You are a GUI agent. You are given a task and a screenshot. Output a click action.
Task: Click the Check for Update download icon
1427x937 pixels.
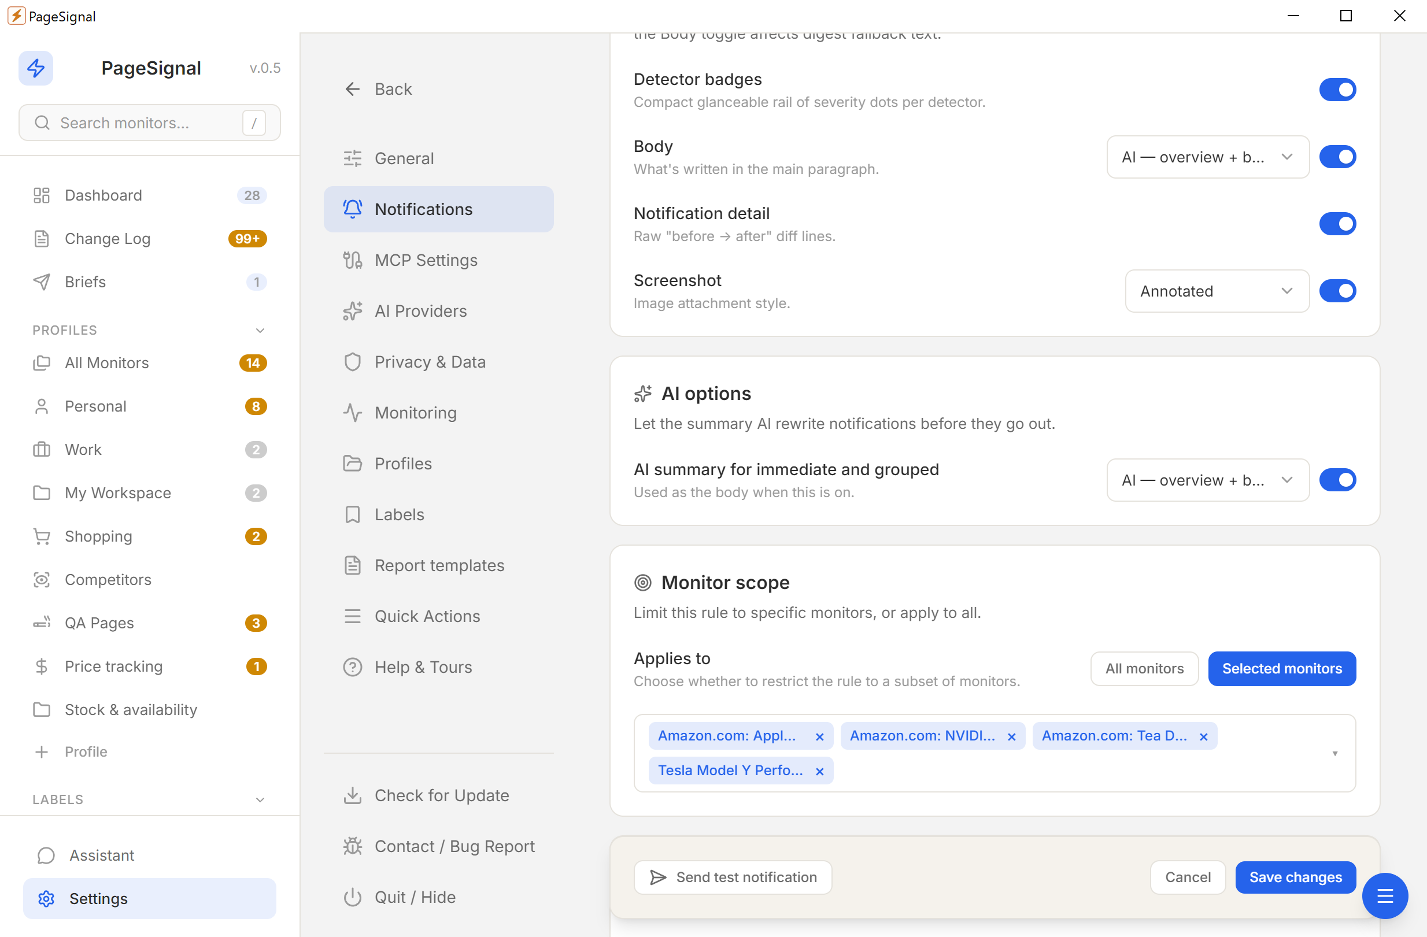tap(353, 795)
